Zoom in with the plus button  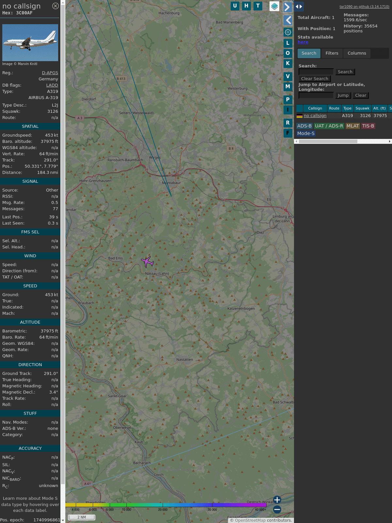pyautogui.click(x=277, y=500)
